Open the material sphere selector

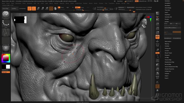coord(6,49)
